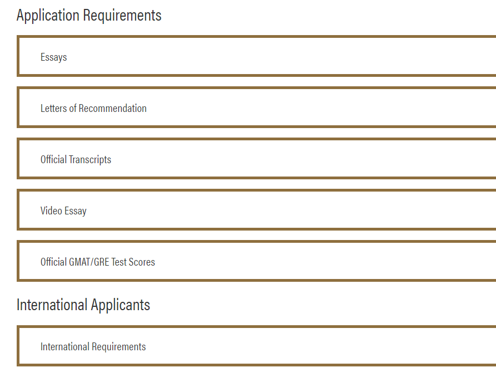Click left gold edge of Official Transcripts box
The width and height of the screenshot is (496, 377).
(18, 159)
